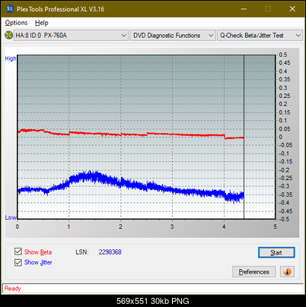
Task: Click the 0.5 value on the beta scale
Action: tap(283, 55)
